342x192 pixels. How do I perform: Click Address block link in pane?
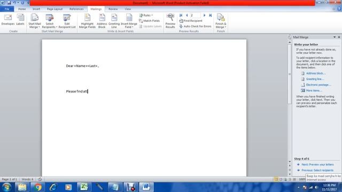[x=315, y=74]
